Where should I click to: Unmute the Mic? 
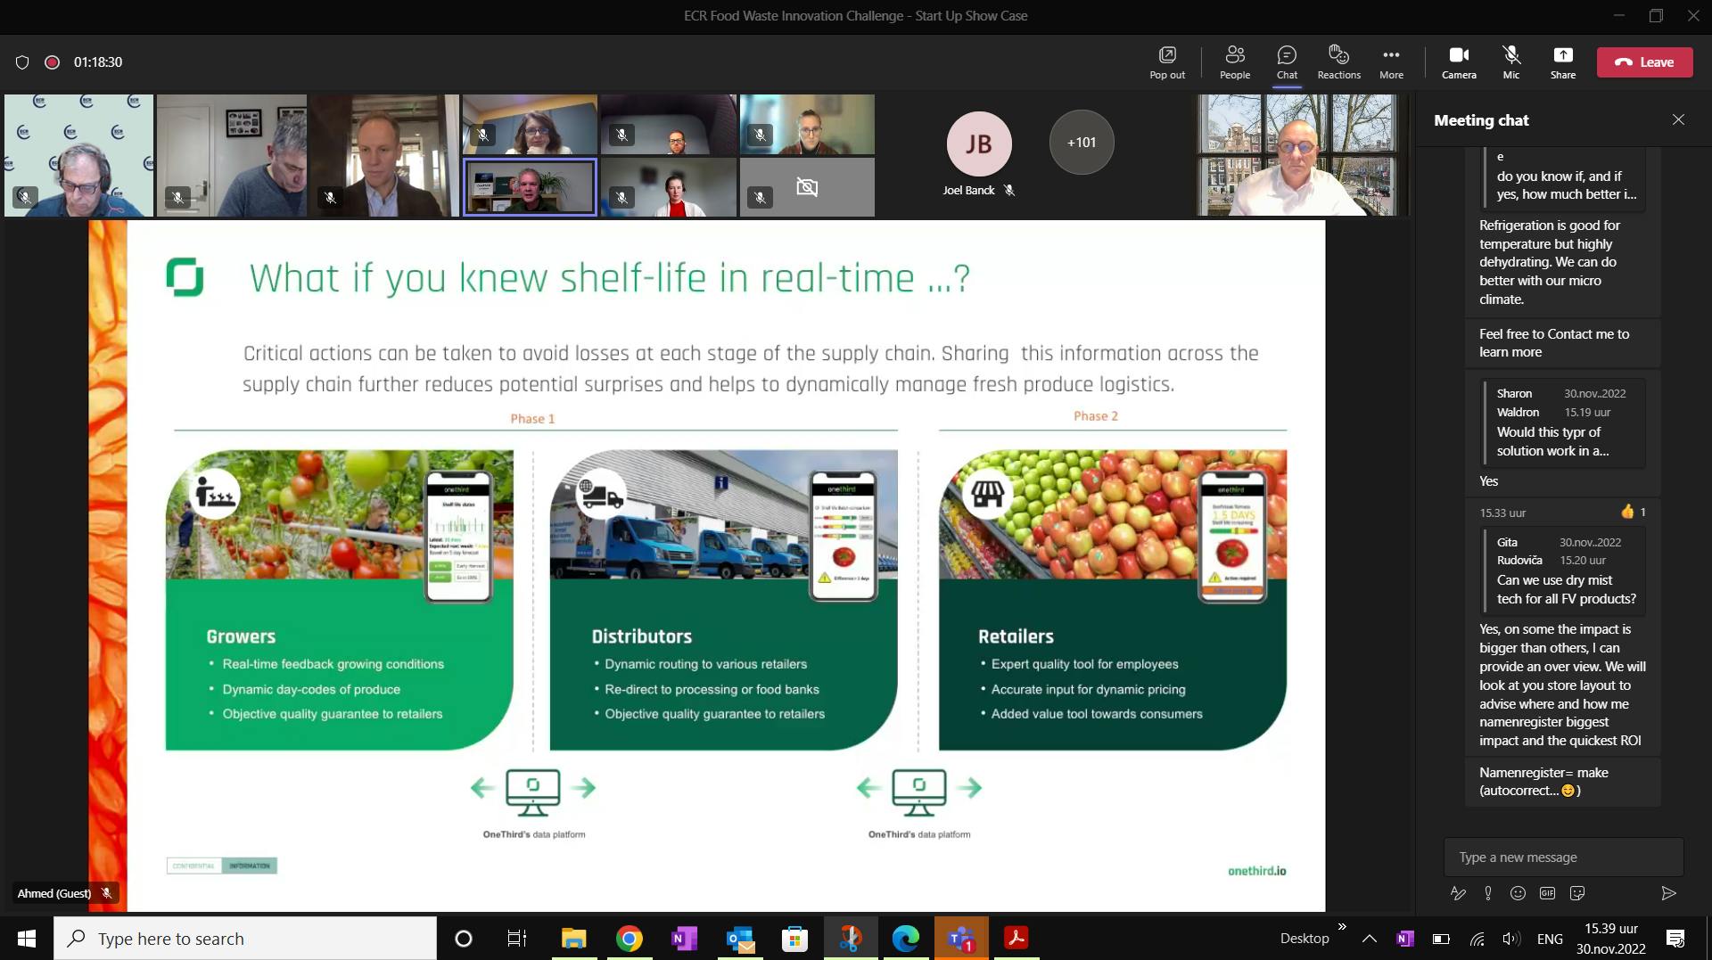click(1510, 62)
